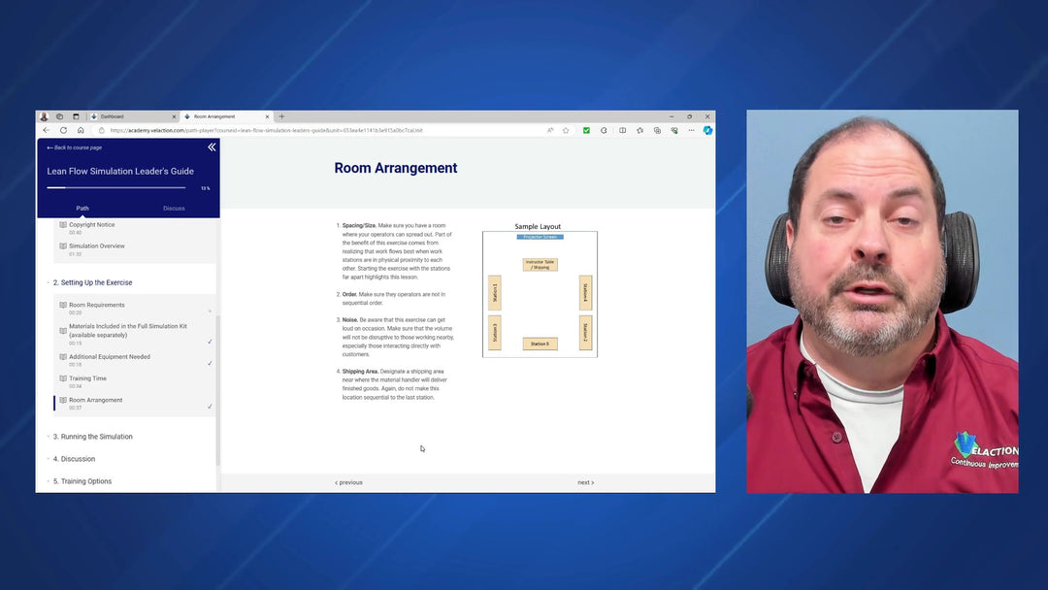Click the browser home icon
The width and height of the screenshot is (1048, 590).
click(x=81, y=130)
